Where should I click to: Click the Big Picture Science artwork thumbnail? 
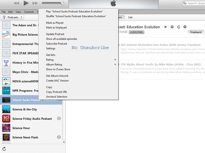[6, 35]
